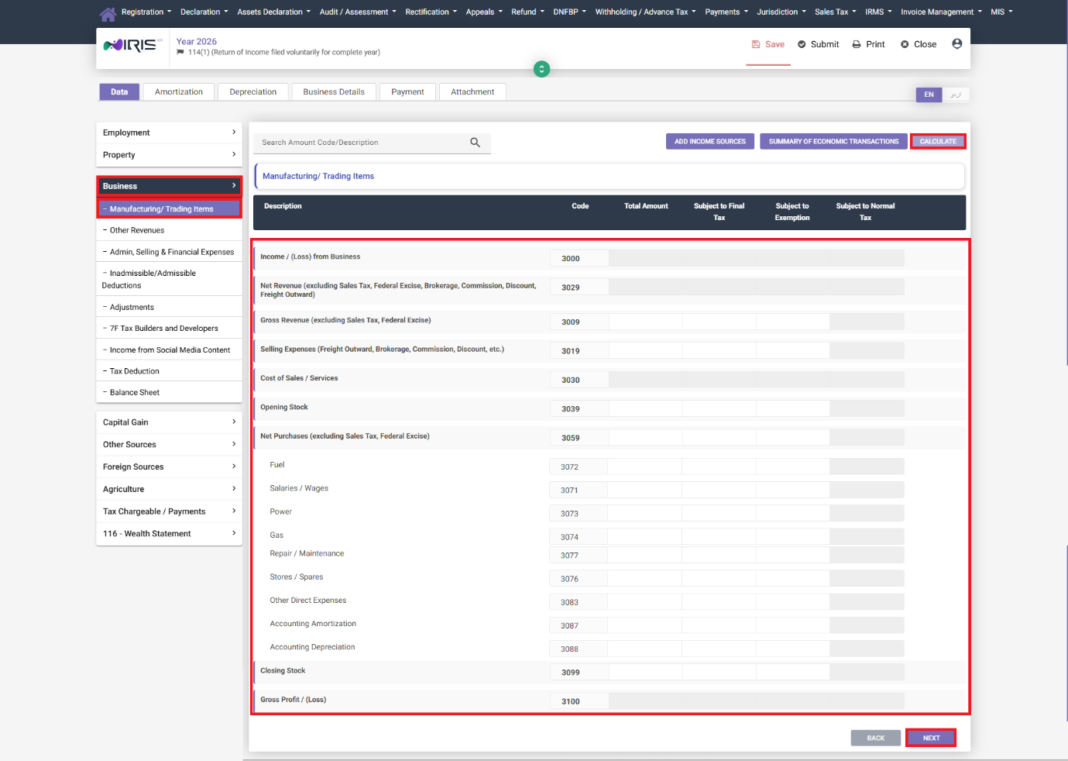Select Other Revenues in sidebar

pyautogui.click(x=169, y=230)
